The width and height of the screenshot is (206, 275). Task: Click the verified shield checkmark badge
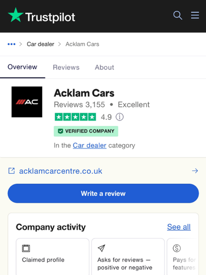click(60, 131)
